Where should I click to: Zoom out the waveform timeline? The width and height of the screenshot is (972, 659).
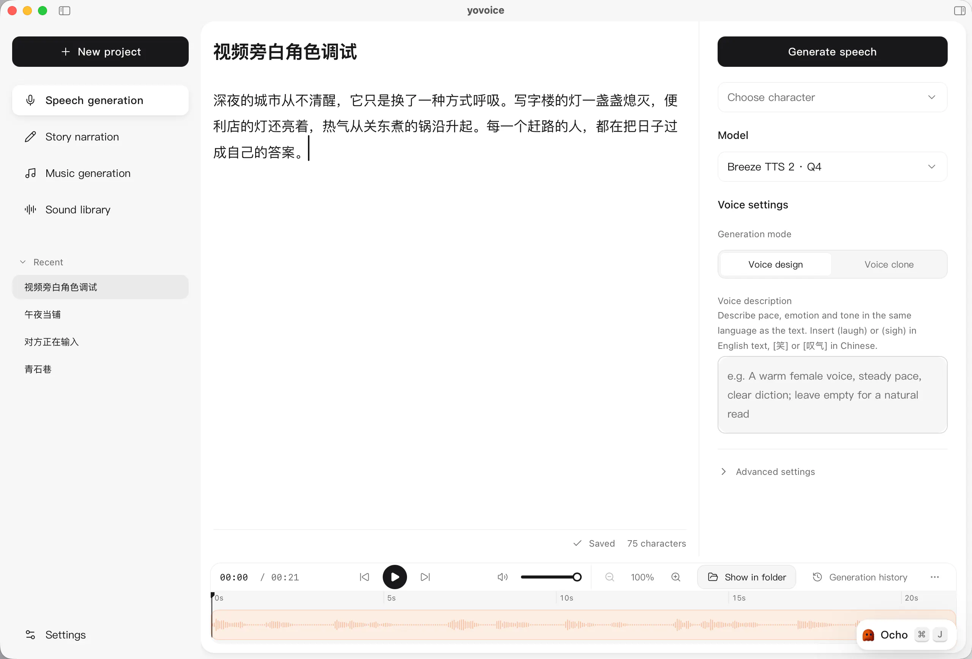pyautogui.click(x=609, y=577)
